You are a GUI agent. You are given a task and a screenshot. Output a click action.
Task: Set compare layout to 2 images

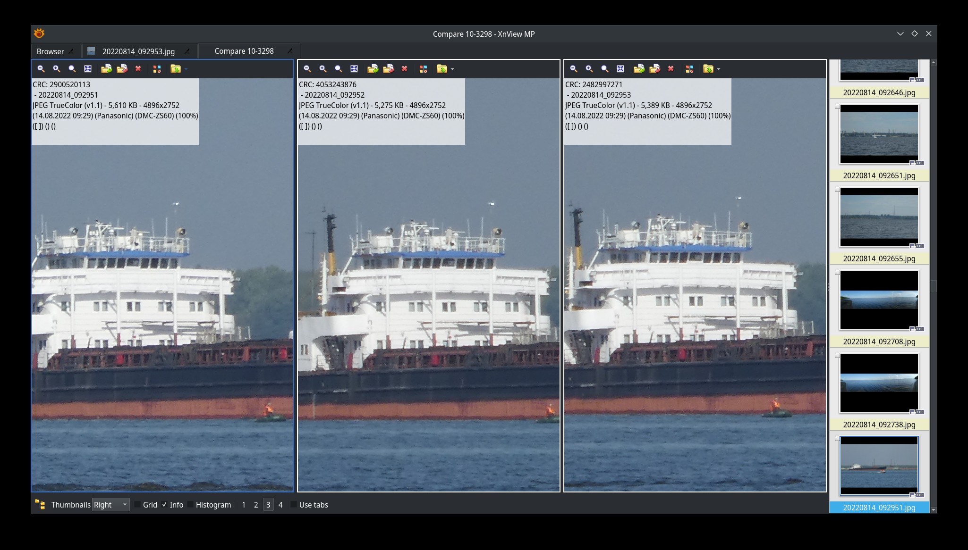coord(256,505)
